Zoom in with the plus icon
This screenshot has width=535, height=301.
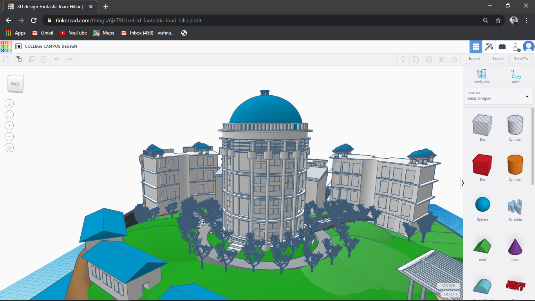tap(9, 126)
